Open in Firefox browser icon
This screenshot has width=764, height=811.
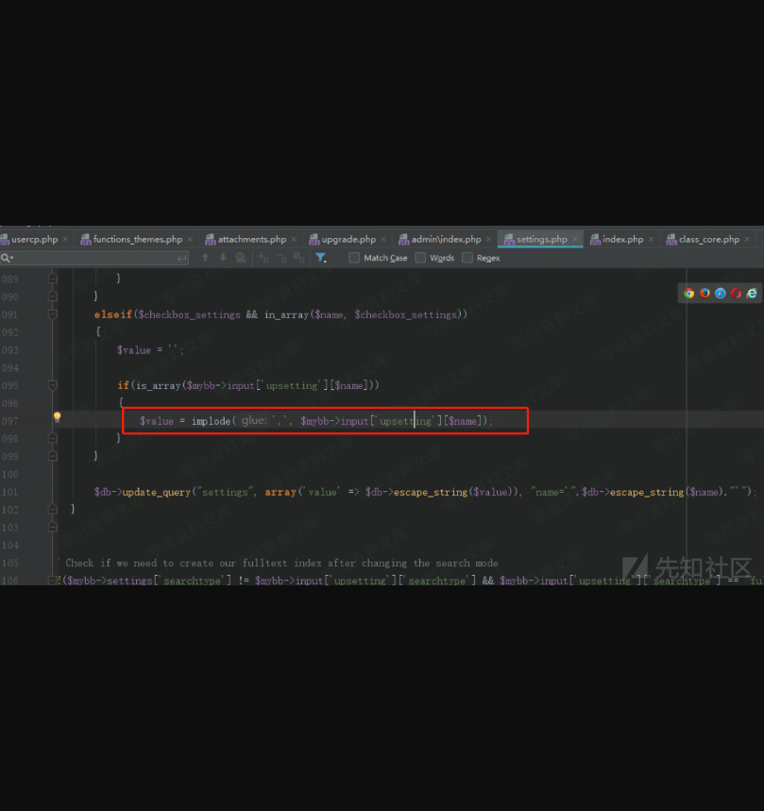click(x=705, y=293)
